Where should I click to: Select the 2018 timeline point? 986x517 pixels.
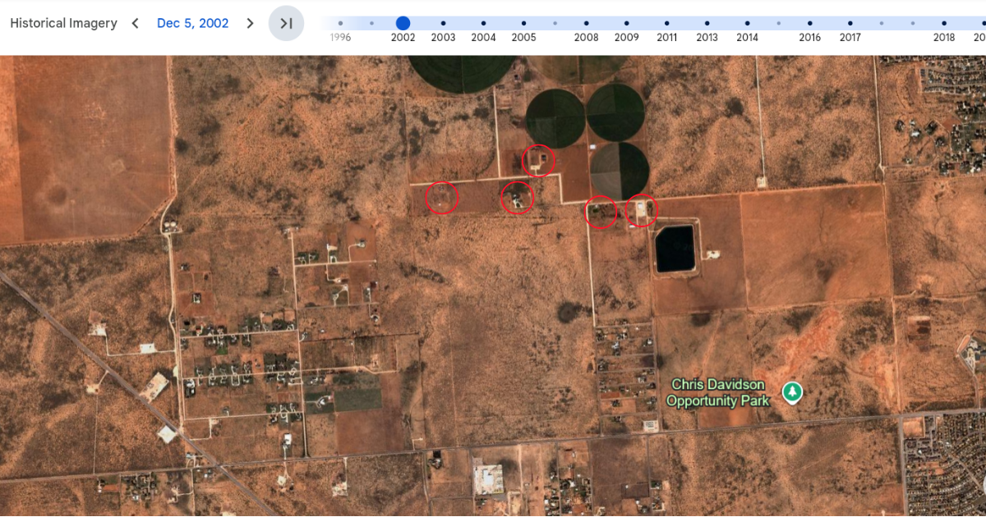pos(943,23)
